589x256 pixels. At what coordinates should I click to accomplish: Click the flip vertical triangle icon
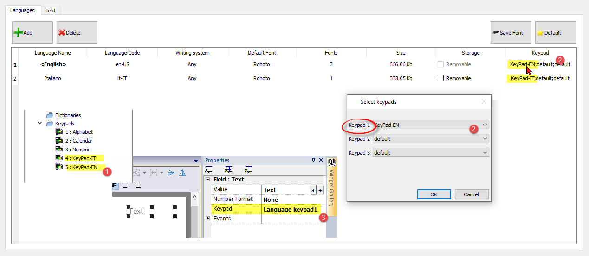[182, 173]
